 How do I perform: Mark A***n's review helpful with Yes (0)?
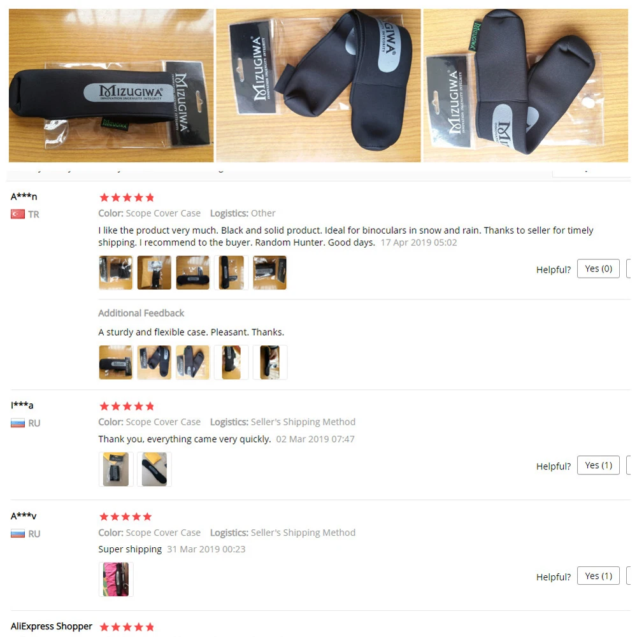pos(598,269)
